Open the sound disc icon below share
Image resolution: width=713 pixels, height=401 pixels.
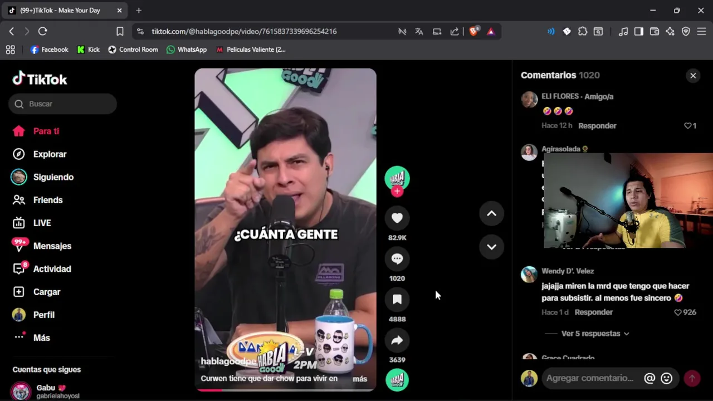[x=397, y=380]
